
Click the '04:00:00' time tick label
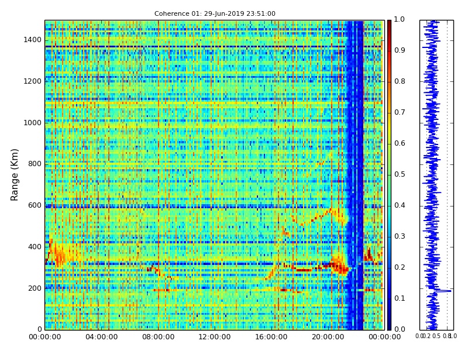[101, 337]
